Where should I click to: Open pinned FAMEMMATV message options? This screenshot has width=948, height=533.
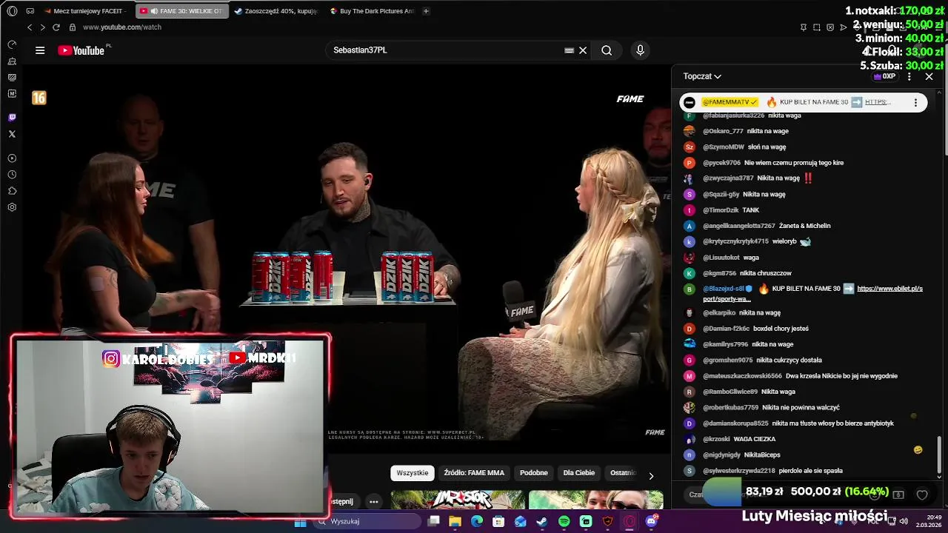pos(915,103)
